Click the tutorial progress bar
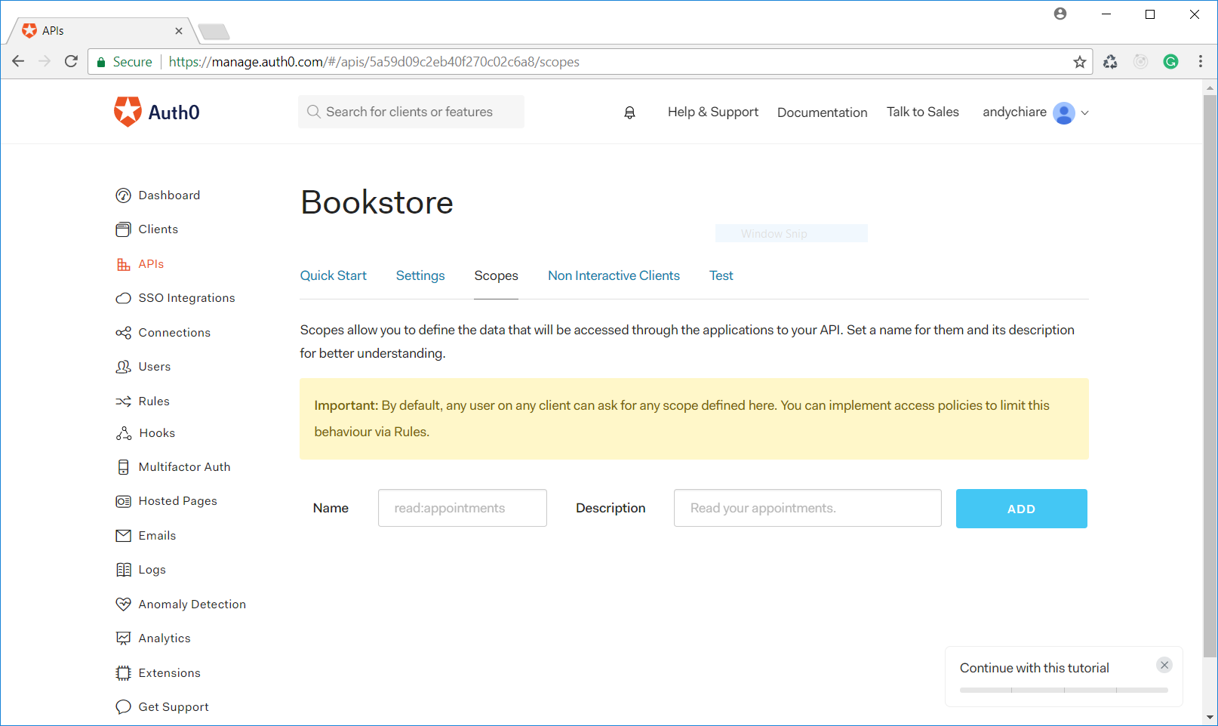1218x726 pixels. pos(1064,691)
